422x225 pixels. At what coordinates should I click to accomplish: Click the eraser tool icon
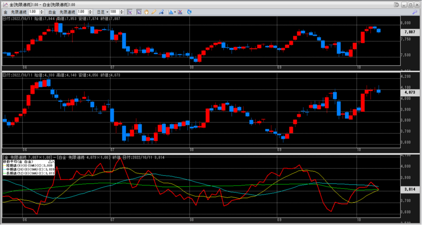[161, 12]
